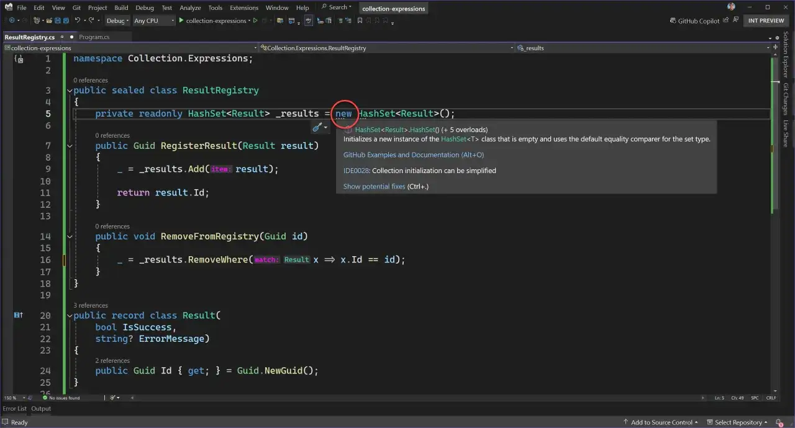Screen dimensions: 795x428
Task: Switch to the Program.cs tab
Action: coord(94,37)
